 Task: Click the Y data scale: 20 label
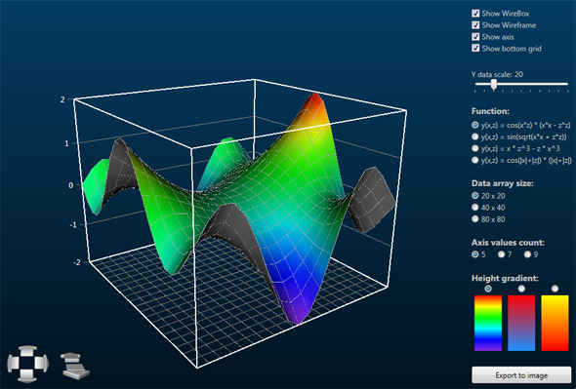tap(497, 74)
